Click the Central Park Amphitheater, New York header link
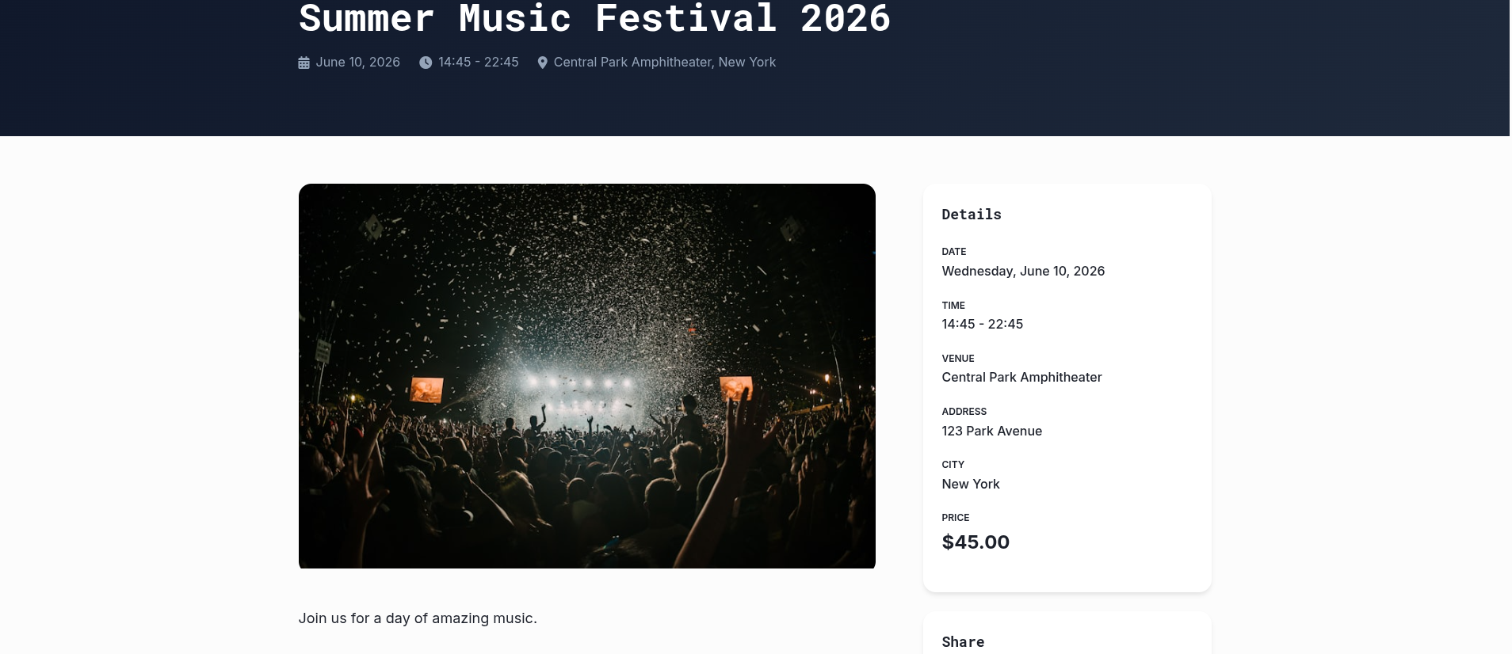 (x=665, y=62)
